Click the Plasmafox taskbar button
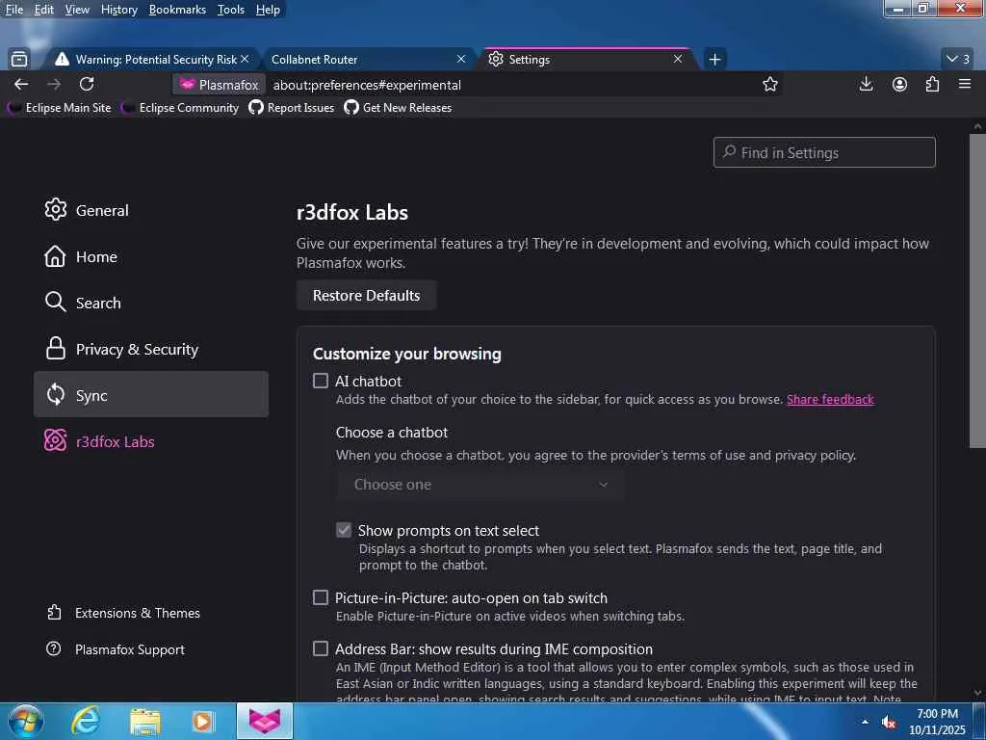The width and height of the screenshot is (986, 740). tap(265, 721)
